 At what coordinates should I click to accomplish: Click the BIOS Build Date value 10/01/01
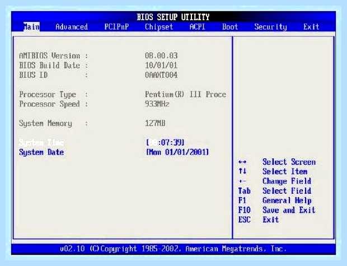click(x=161, y=66)
